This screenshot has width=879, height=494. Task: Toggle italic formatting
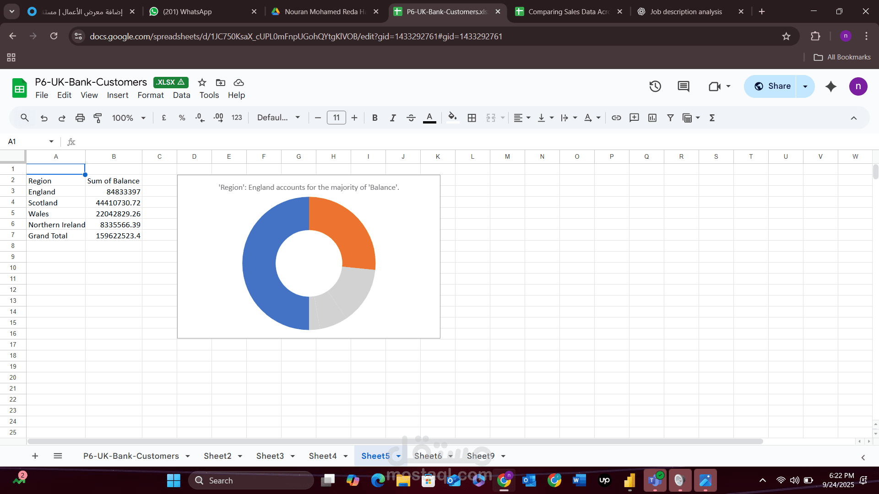393,118
